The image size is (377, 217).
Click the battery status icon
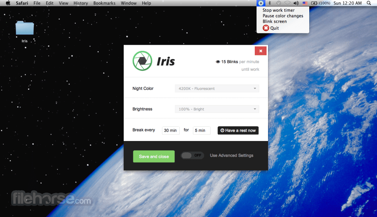314,3
